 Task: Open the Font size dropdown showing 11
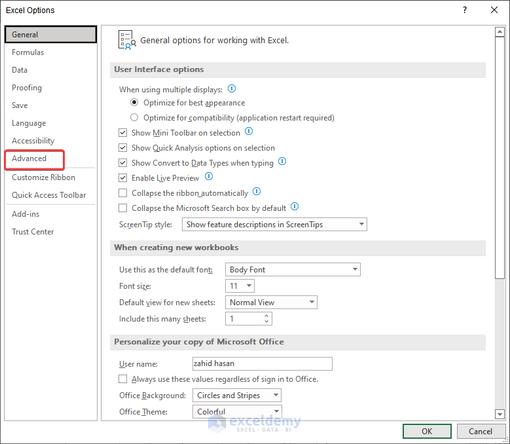240,286
